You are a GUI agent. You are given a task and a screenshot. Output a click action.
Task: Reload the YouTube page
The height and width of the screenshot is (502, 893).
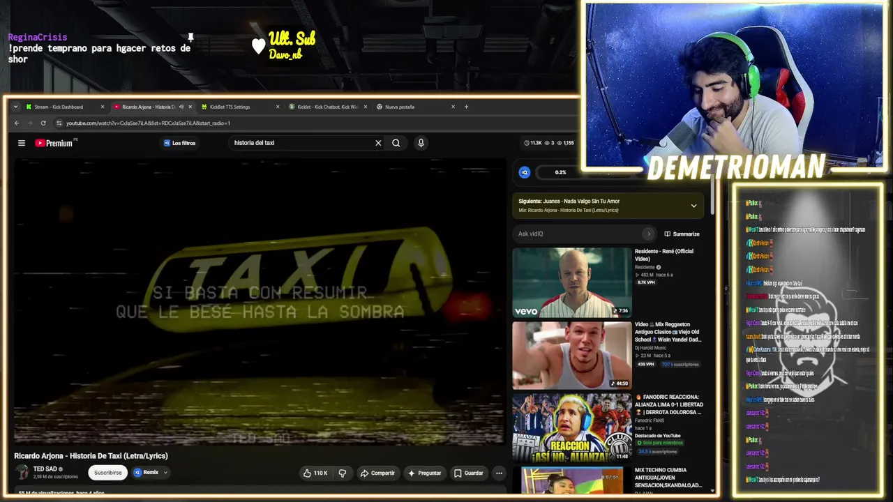click(43, 123)
